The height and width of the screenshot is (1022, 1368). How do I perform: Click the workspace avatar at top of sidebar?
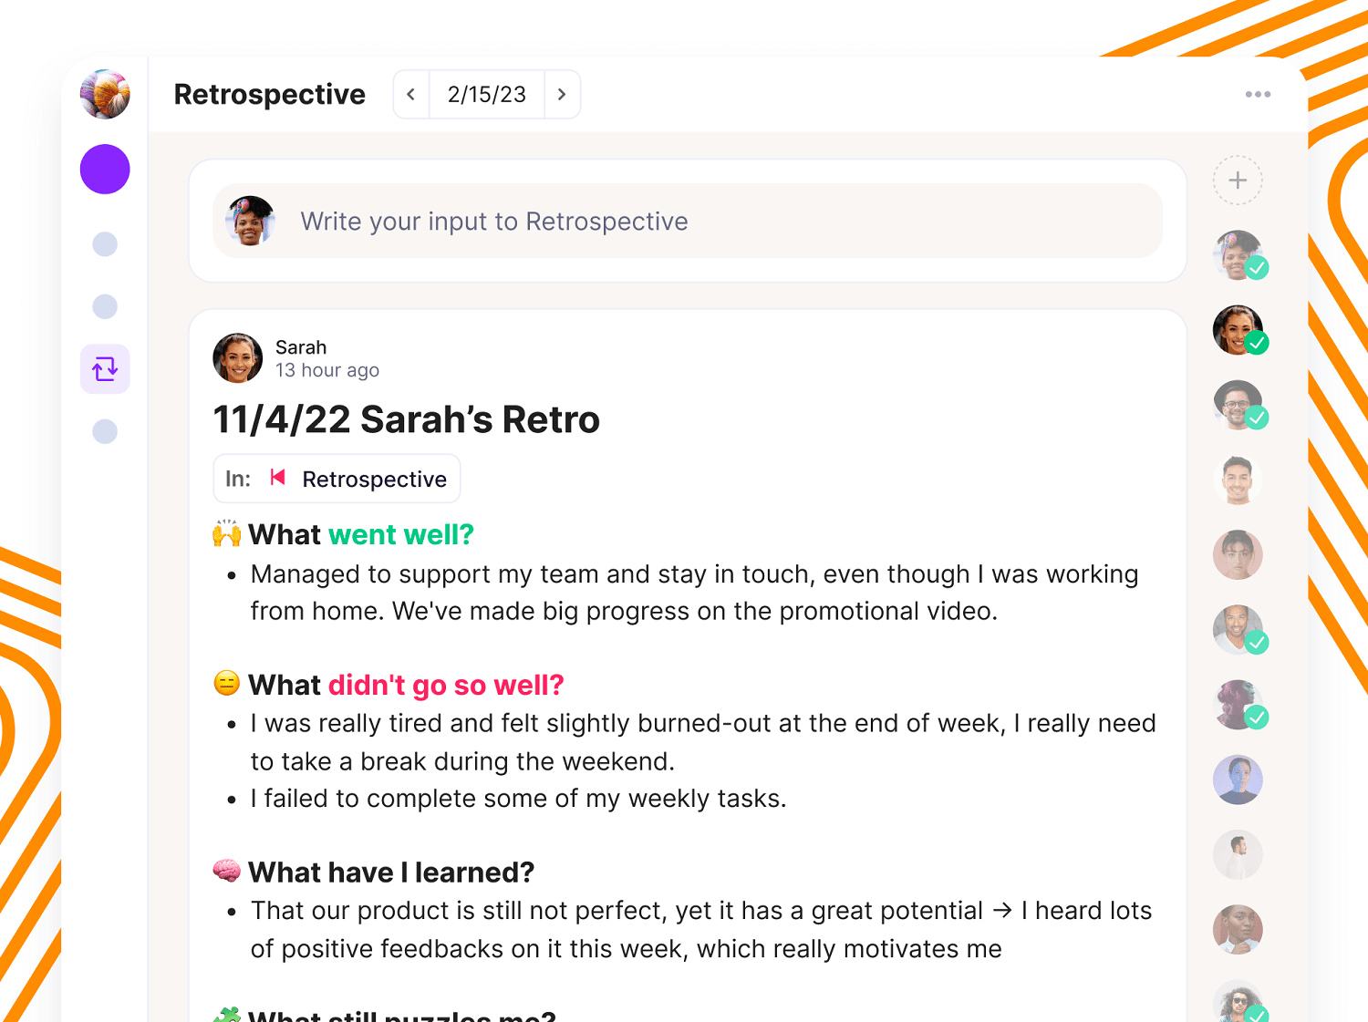(x=105, y=94)
